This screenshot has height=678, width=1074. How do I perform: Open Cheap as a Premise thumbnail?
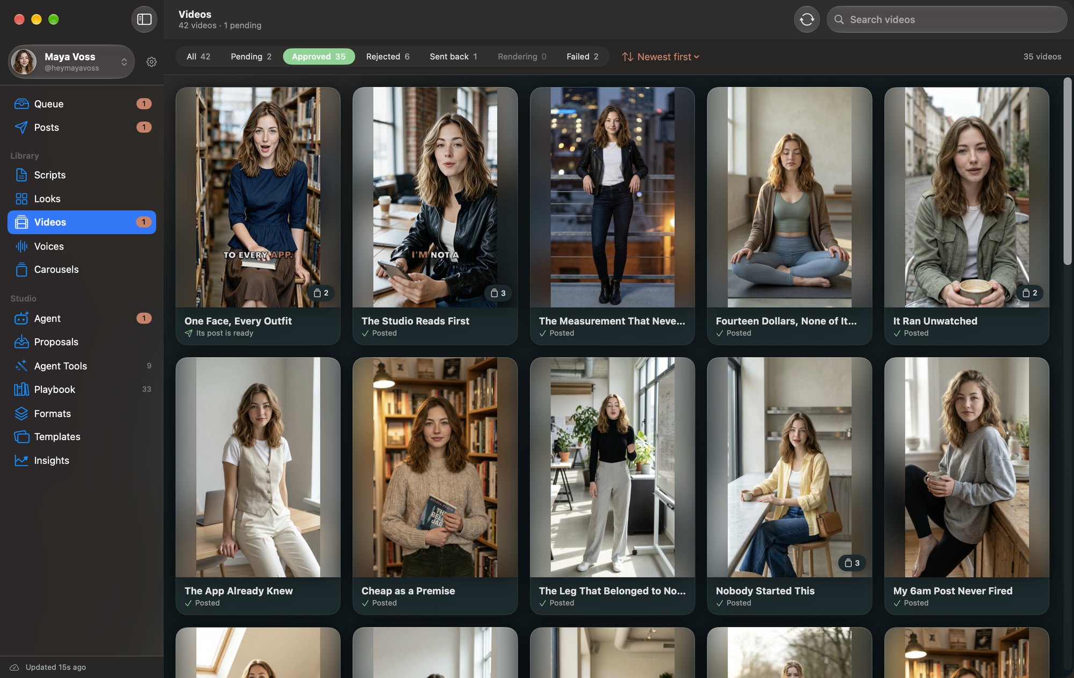coord(435,468)
